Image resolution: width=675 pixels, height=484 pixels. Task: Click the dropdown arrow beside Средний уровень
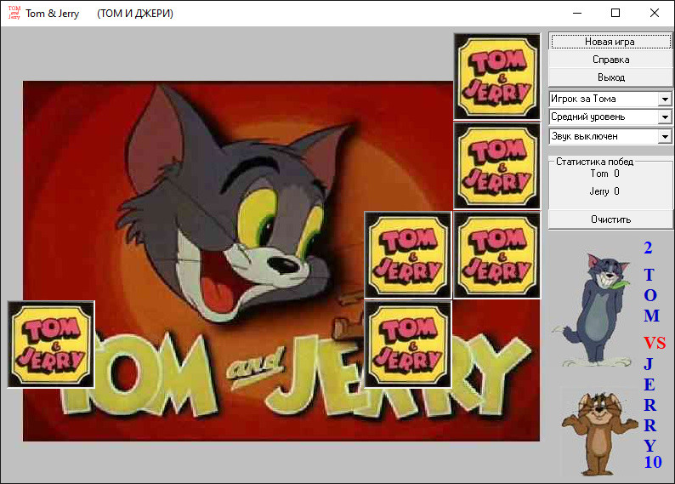coord(665,117)
